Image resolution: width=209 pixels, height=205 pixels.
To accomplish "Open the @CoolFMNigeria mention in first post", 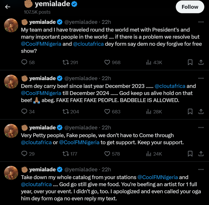I will [x=41, y=44].
